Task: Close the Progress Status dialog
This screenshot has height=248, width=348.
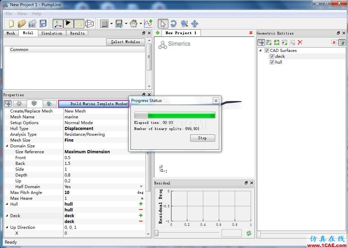Action: (x=216, y=101)
